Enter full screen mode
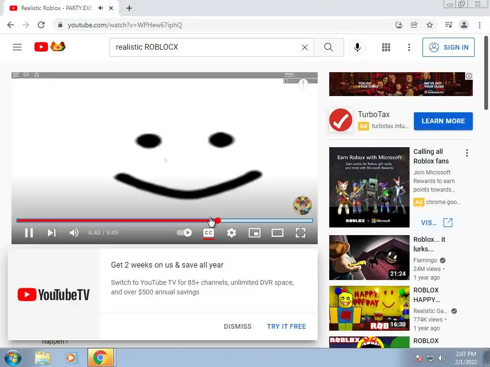 [301, 233]
